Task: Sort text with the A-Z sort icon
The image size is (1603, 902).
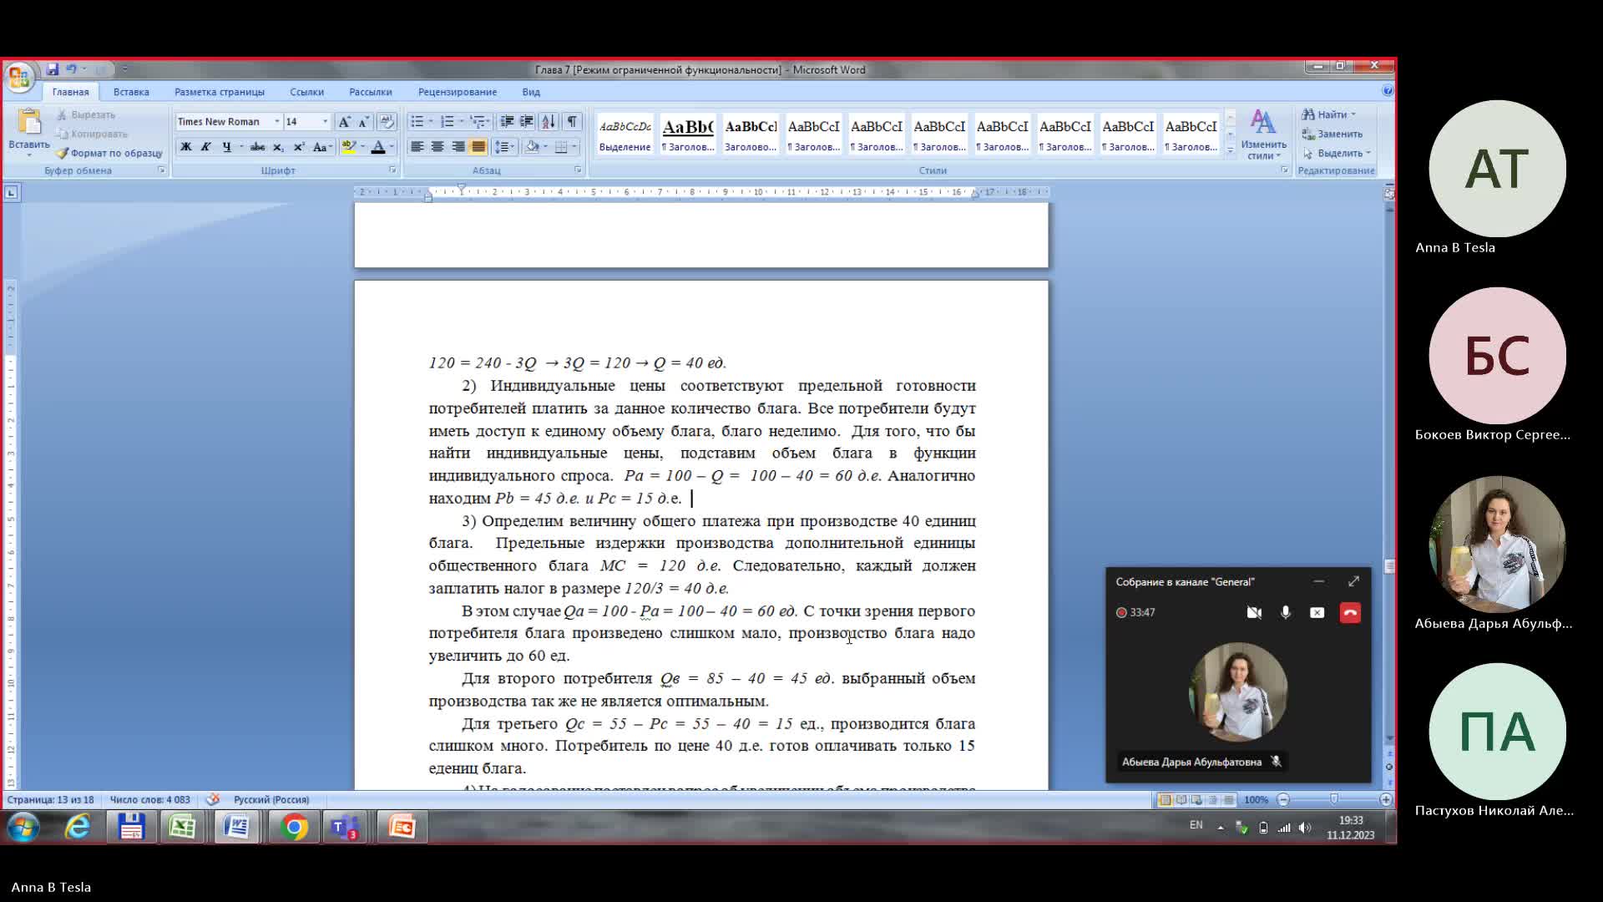Action: 549,122
